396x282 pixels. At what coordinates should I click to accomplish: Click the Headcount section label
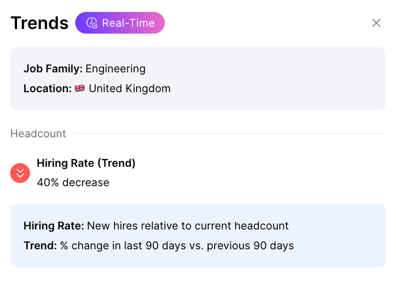[x=38, y=134]
